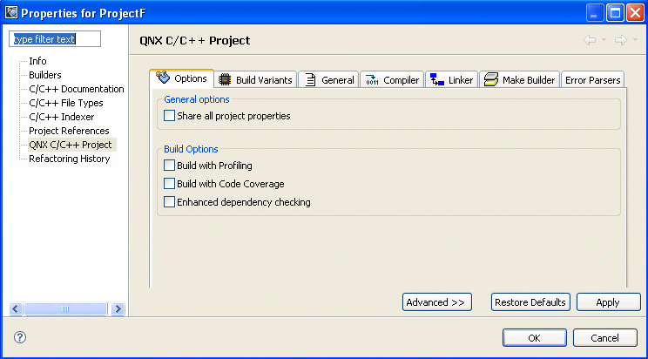Click the General tab document icon
648x359 pixels.
(310, 80)
